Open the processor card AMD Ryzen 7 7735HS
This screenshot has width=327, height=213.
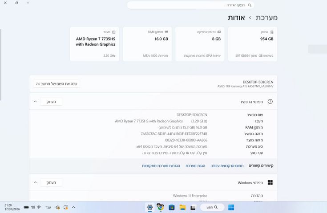pos(94,44)
